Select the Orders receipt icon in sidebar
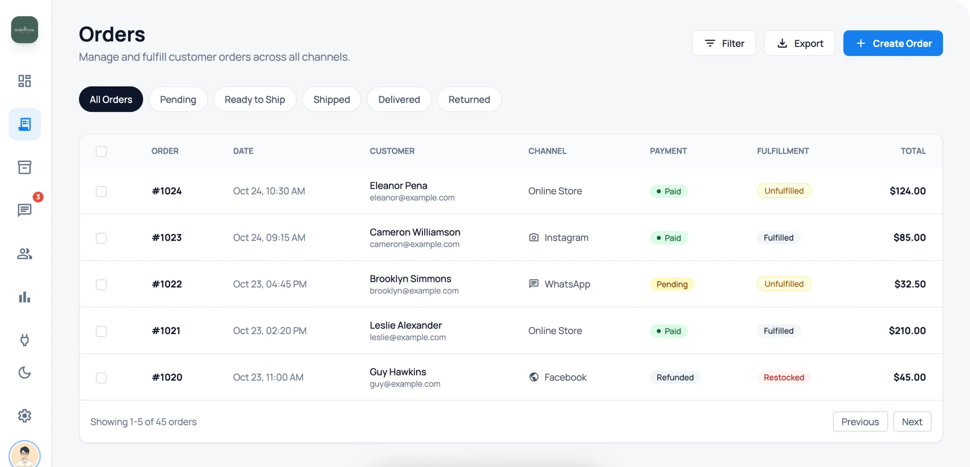The image size is (970, 467). [x=25, y=124]
